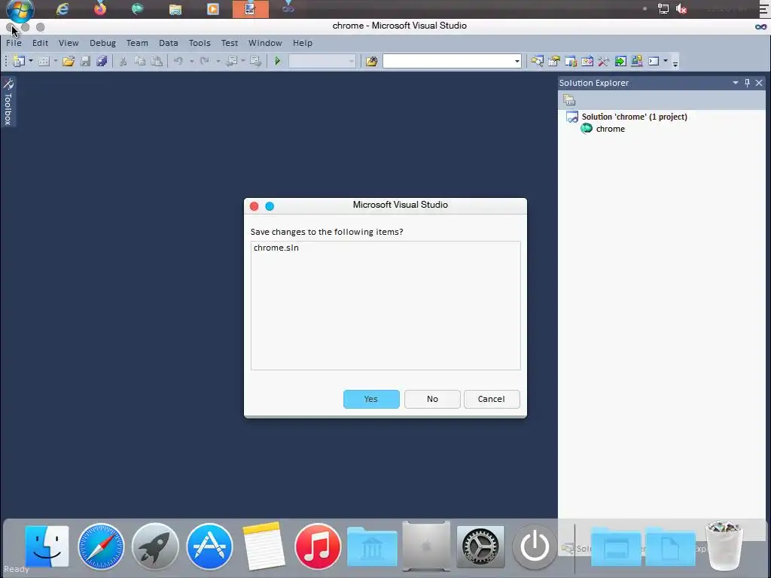
Task: Open the Window menu
Action: tap(265, 43)
